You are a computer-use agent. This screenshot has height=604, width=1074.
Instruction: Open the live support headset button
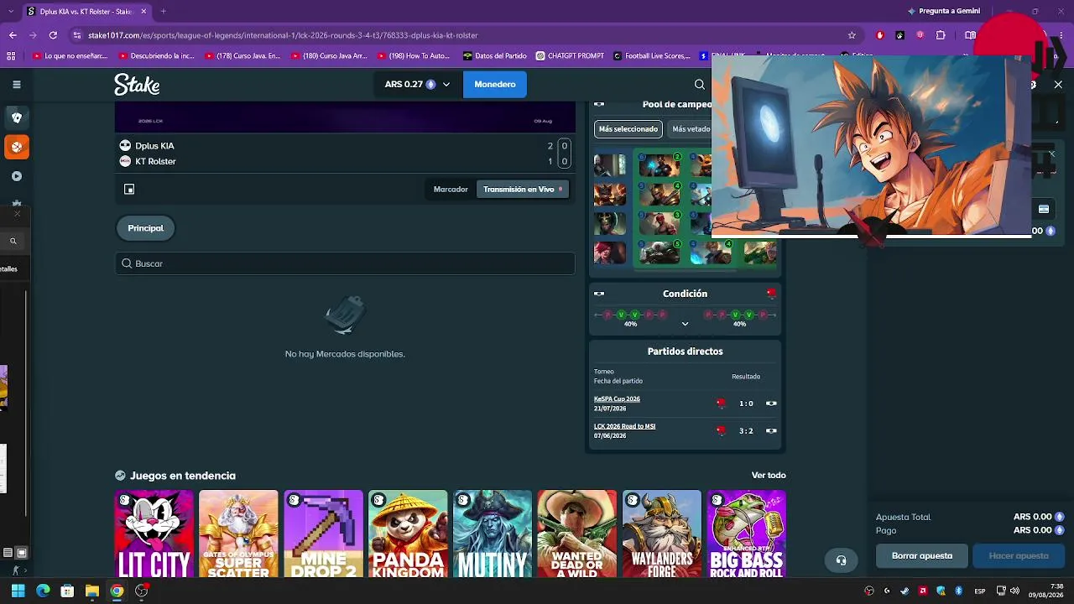841,560
